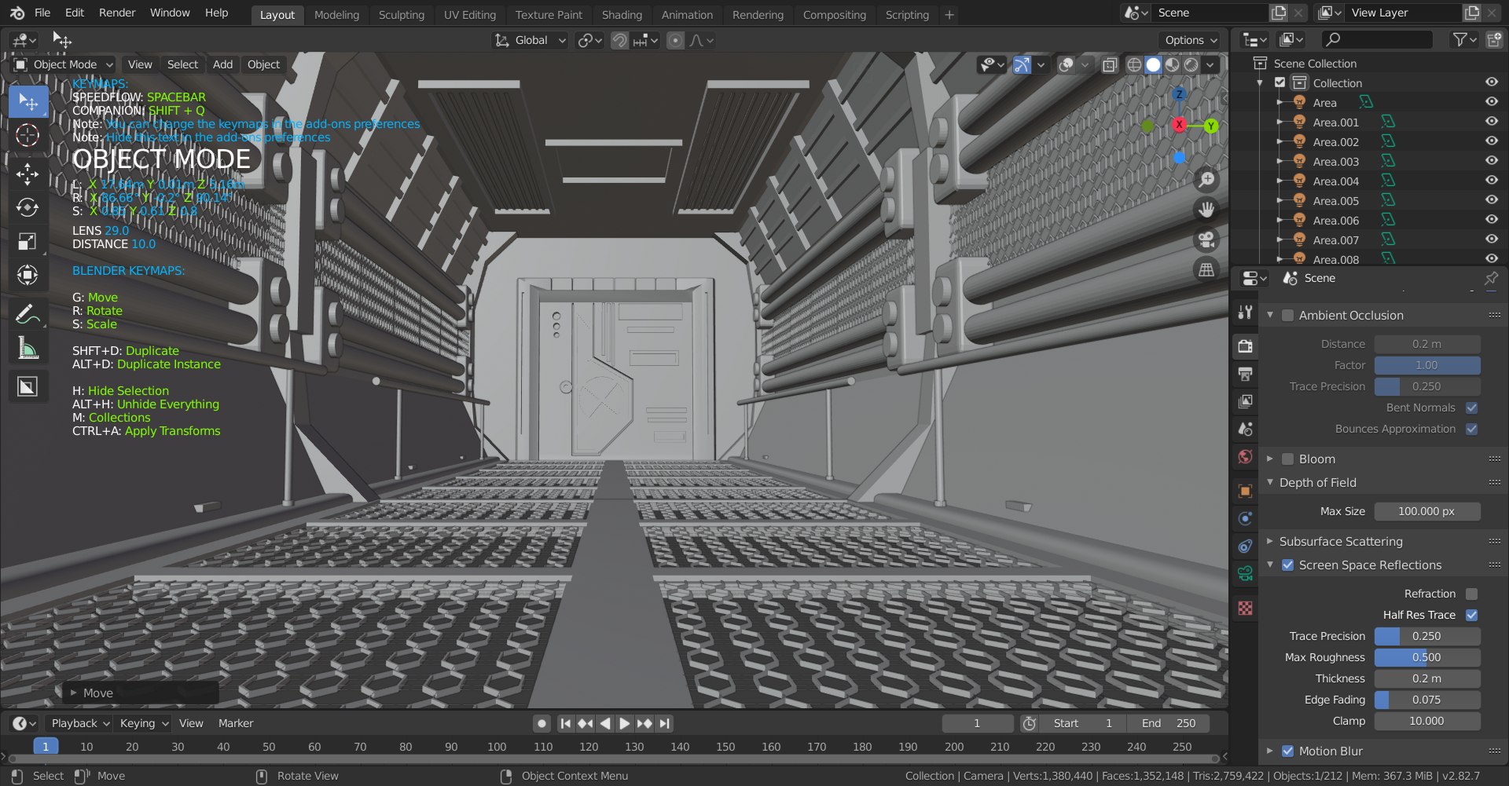The height and width of the screenshot is (786, 1509).
Task: Hide Area.004 object in outliner
Action: (1491, 180)
